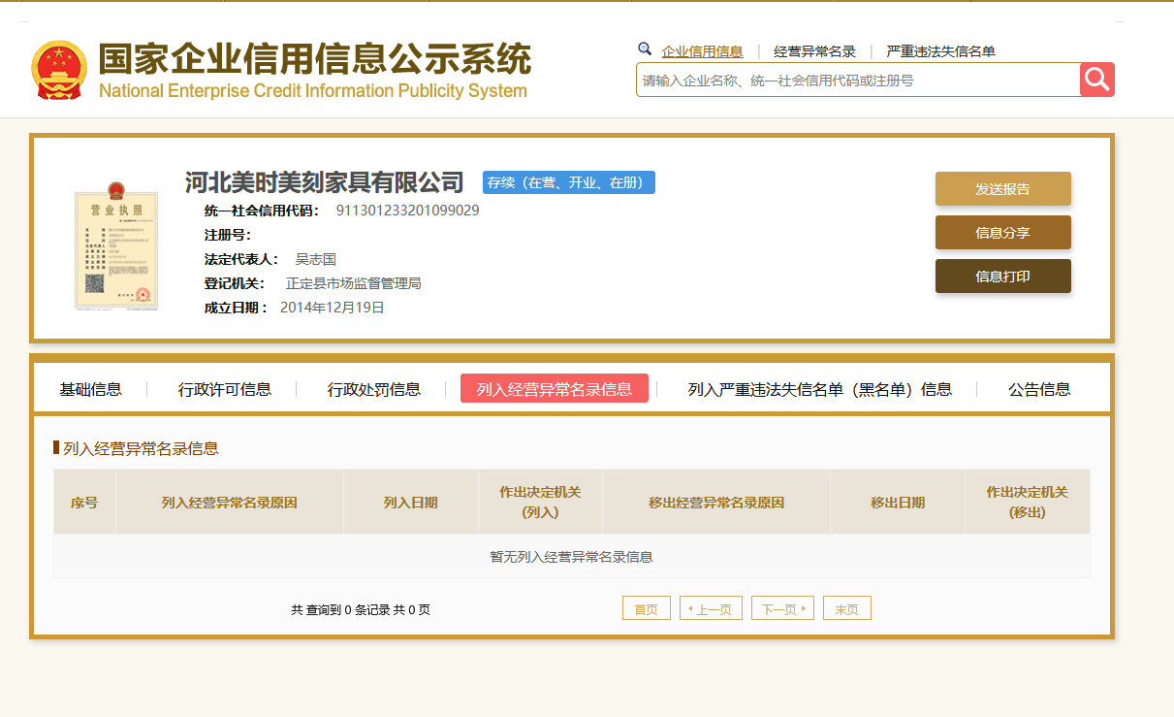Open the 列入严重违法失信名单(黑名单)信息 tab

click(x=820, y=389)
